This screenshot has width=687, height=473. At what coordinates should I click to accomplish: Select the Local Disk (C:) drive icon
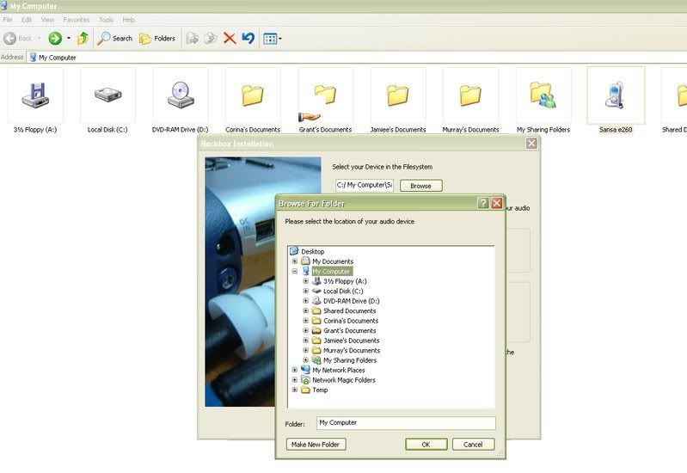[x=107, y=95]
